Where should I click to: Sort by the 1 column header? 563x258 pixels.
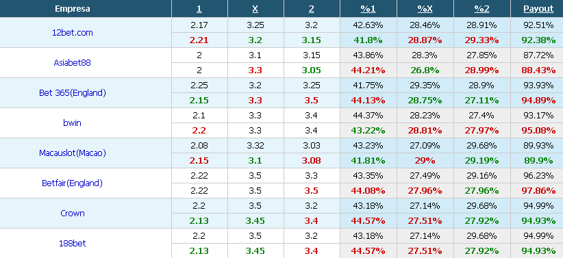(x=199, y=9)
